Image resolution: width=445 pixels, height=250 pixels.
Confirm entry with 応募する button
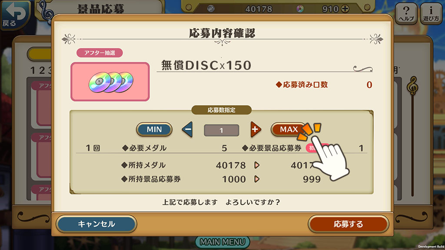tap(348, 224)
